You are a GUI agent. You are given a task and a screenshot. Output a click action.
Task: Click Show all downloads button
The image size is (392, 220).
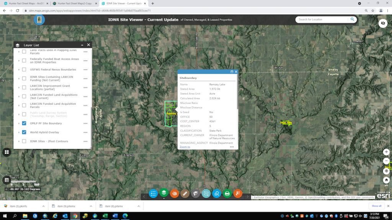coord(376,206)
